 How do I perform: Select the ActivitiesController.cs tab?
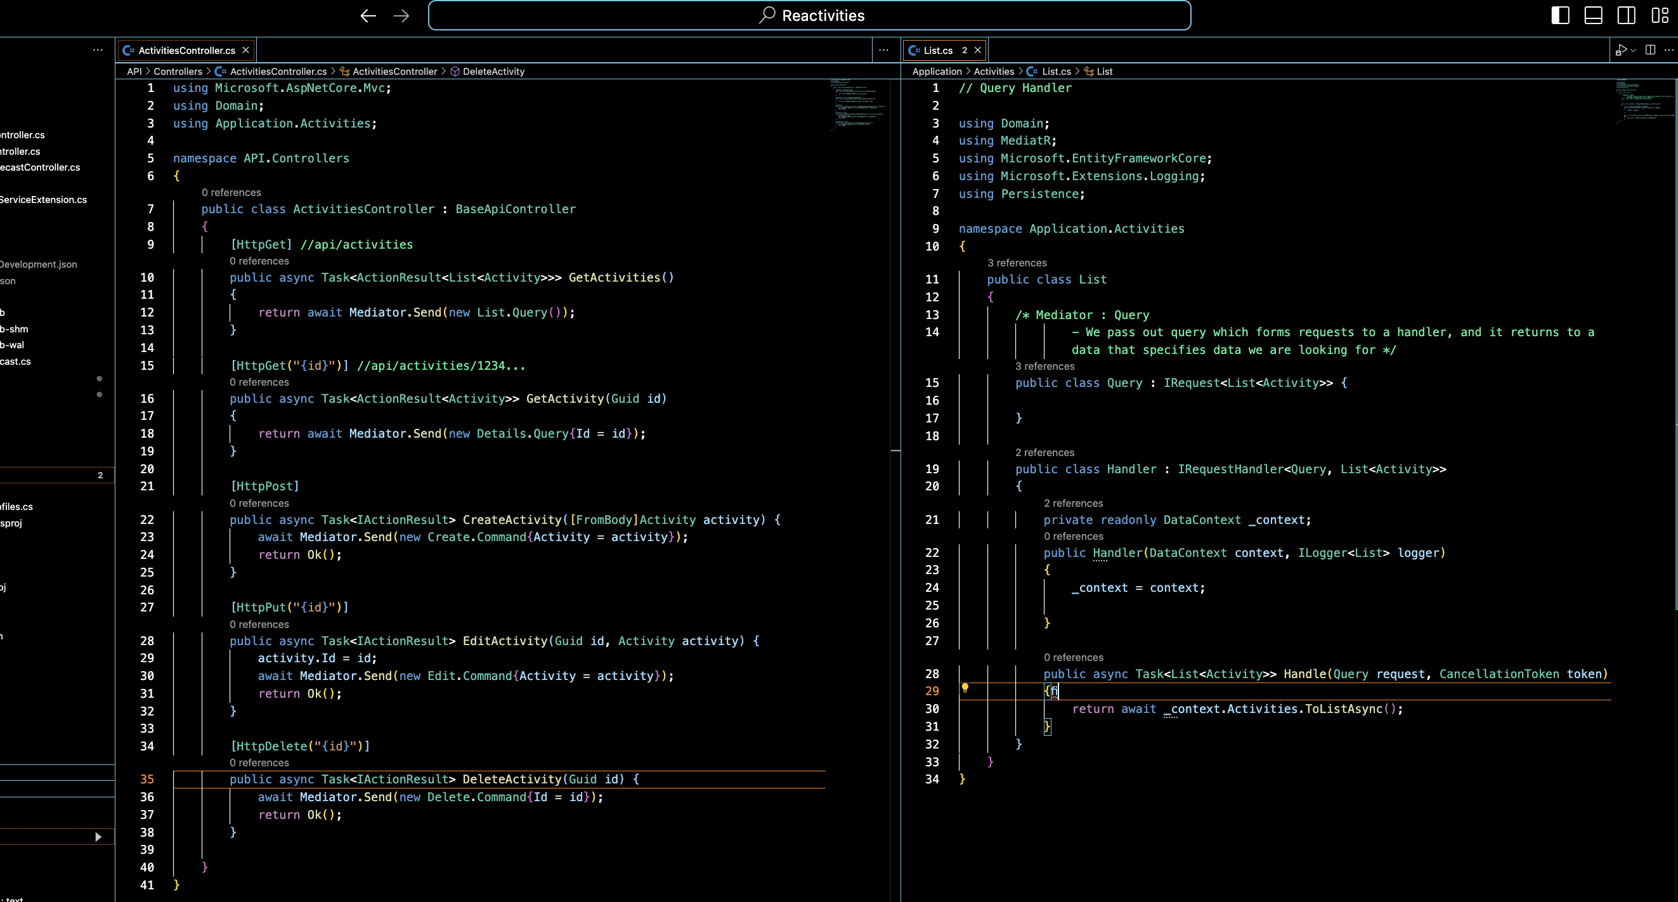(186, 50)
